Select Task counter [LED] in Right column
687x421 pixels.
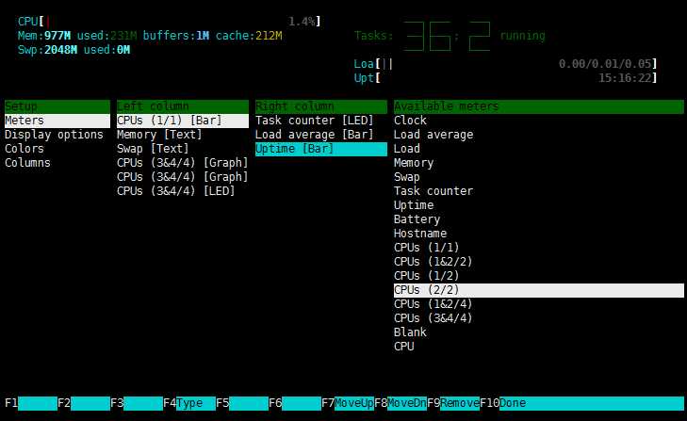[x=314, y=121]
